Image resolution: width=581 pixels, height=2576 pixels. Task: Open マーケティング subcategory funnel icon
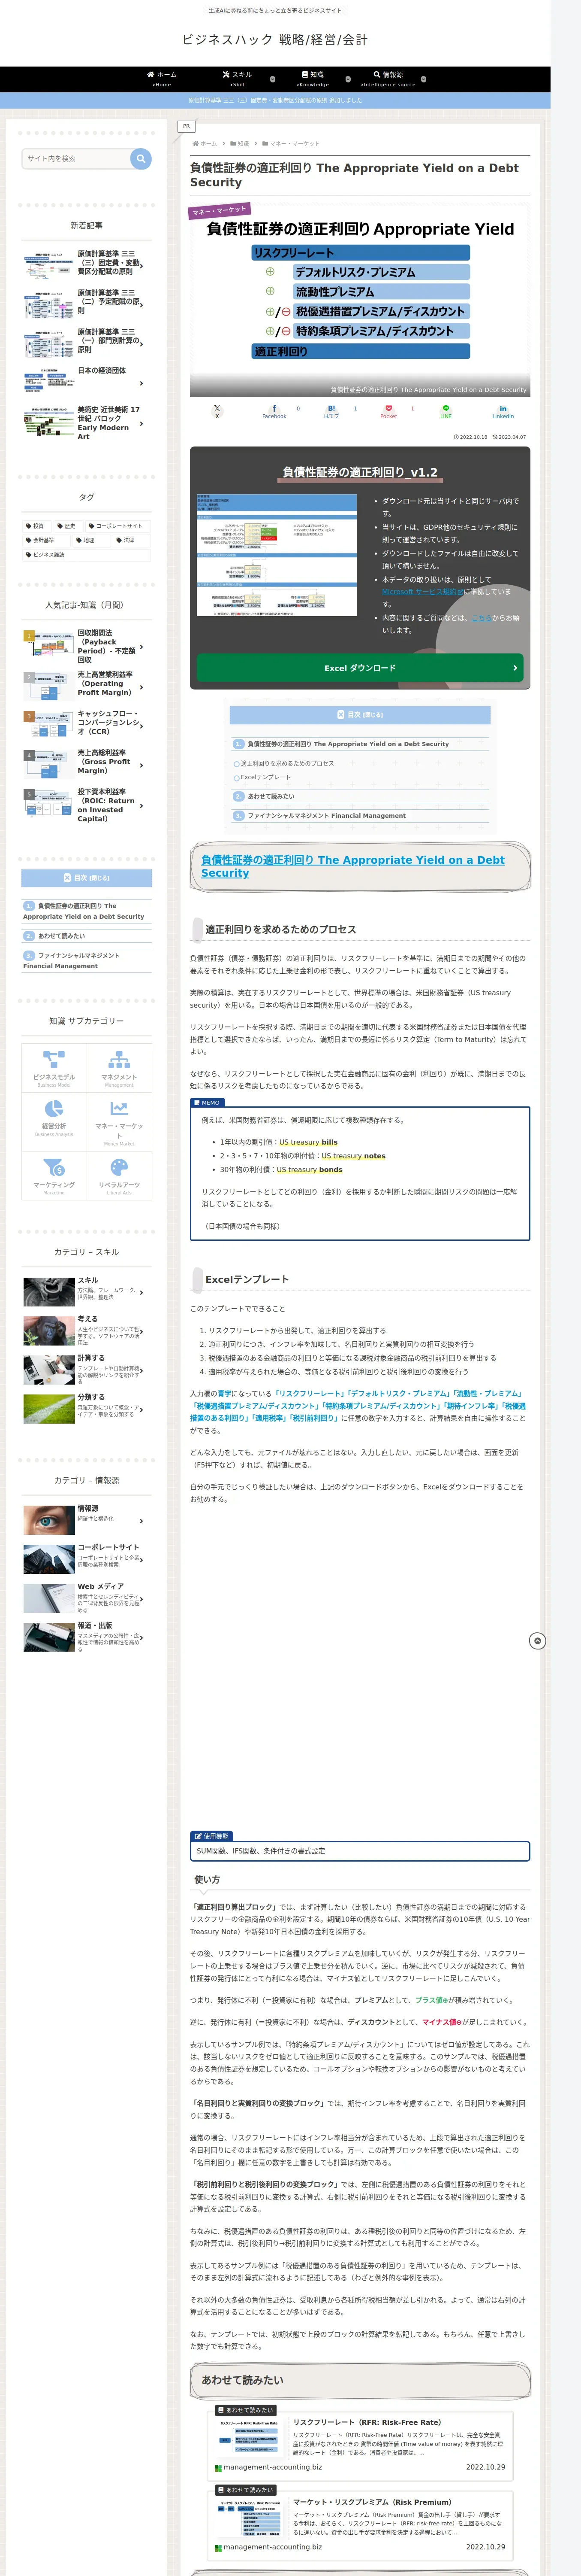point(54,1167)
